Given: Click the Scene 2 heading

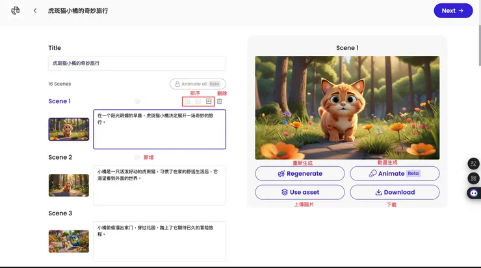Looking at the screenshot, I should 60,158.
